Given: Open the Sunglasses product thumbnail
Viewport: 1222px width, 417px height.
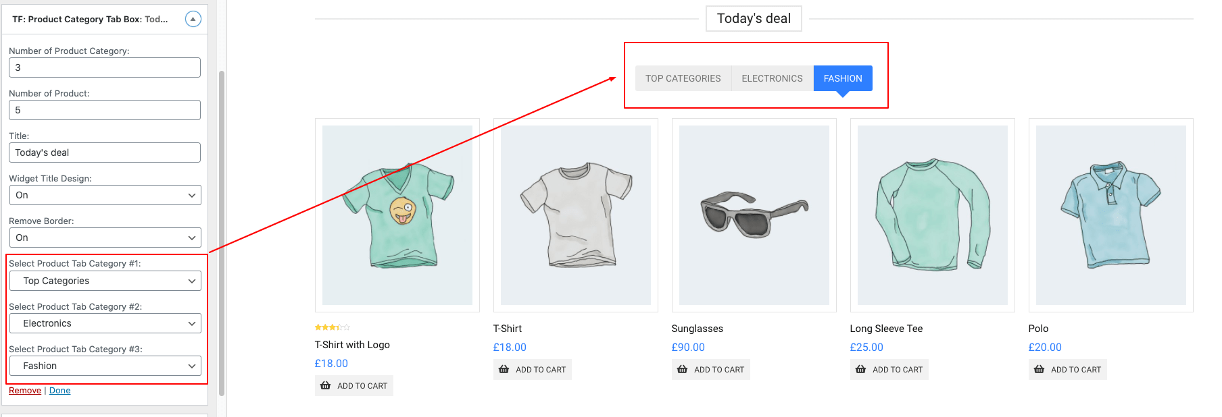Looking at the screenshot, I should (x=754, y=215).
